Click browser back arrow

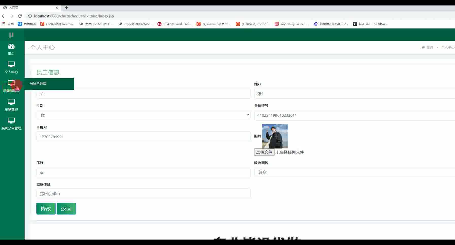click(4, 16)
